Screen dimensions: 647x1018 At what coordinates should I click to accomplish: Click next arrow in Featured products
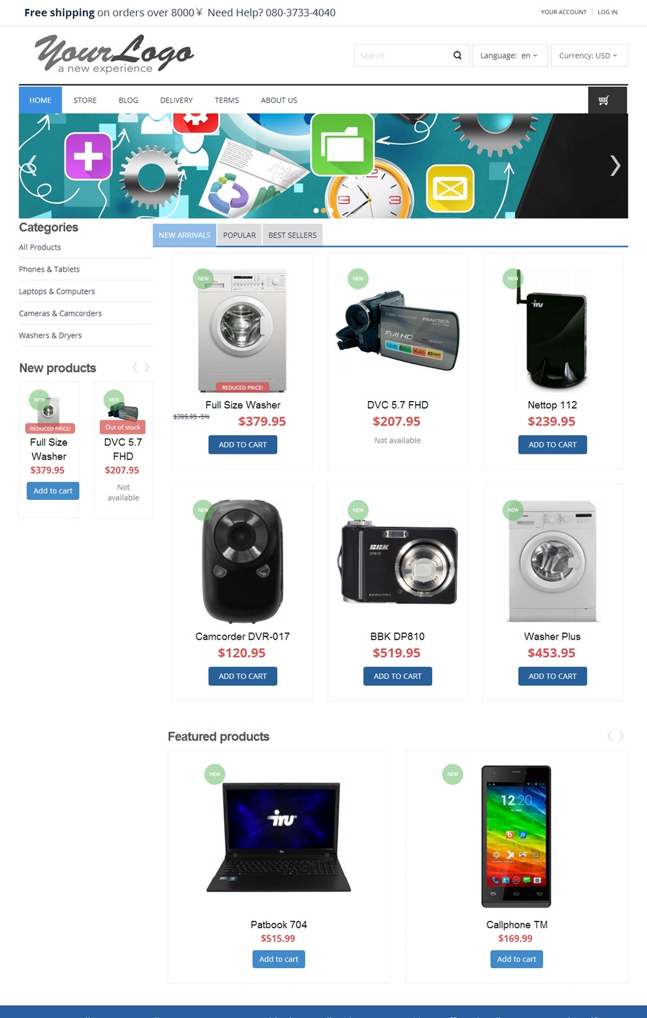(621, 736)
